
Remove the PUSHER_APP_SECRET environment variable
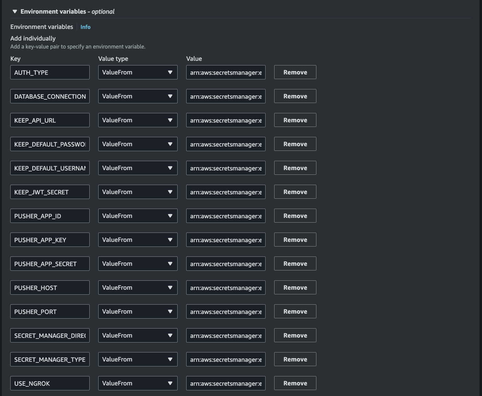click(x=295, y=263)
